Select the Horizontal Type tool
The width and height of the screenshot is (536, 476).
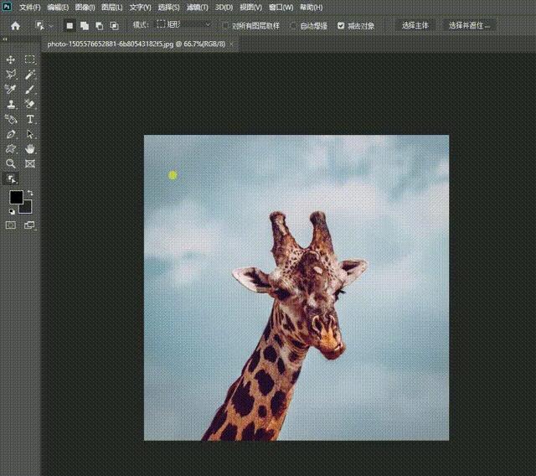(x=30, y=119)
